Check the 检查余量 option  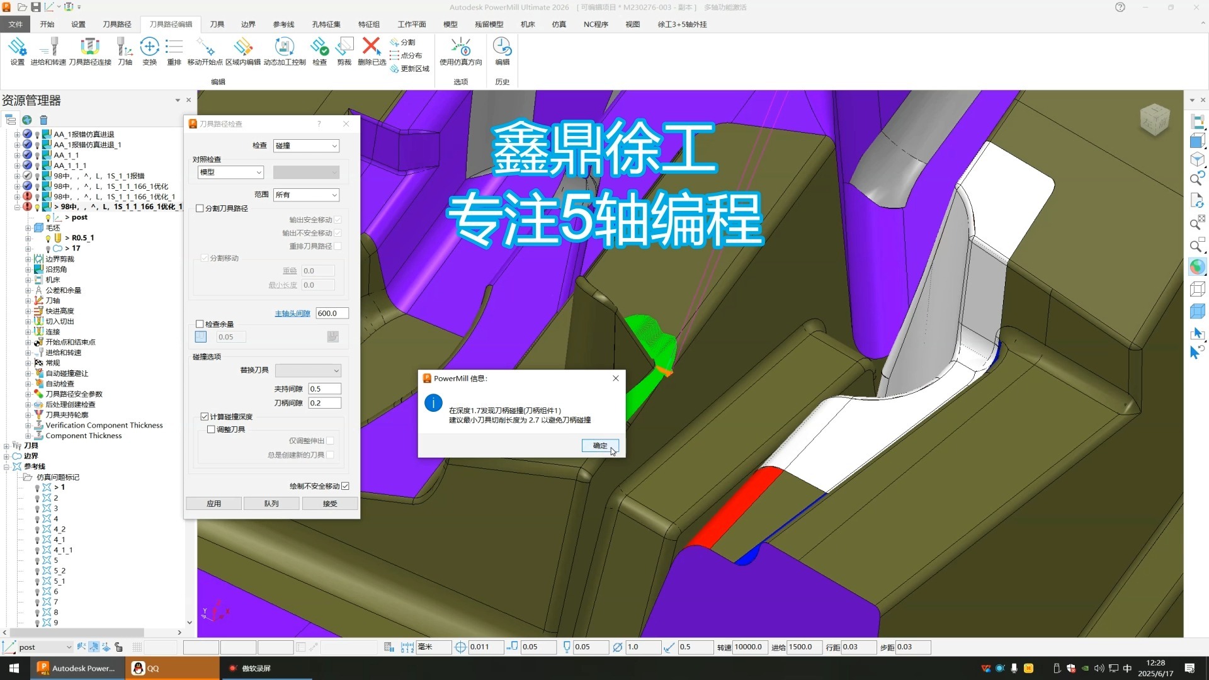pyautogui.click(x=200, y=324)
